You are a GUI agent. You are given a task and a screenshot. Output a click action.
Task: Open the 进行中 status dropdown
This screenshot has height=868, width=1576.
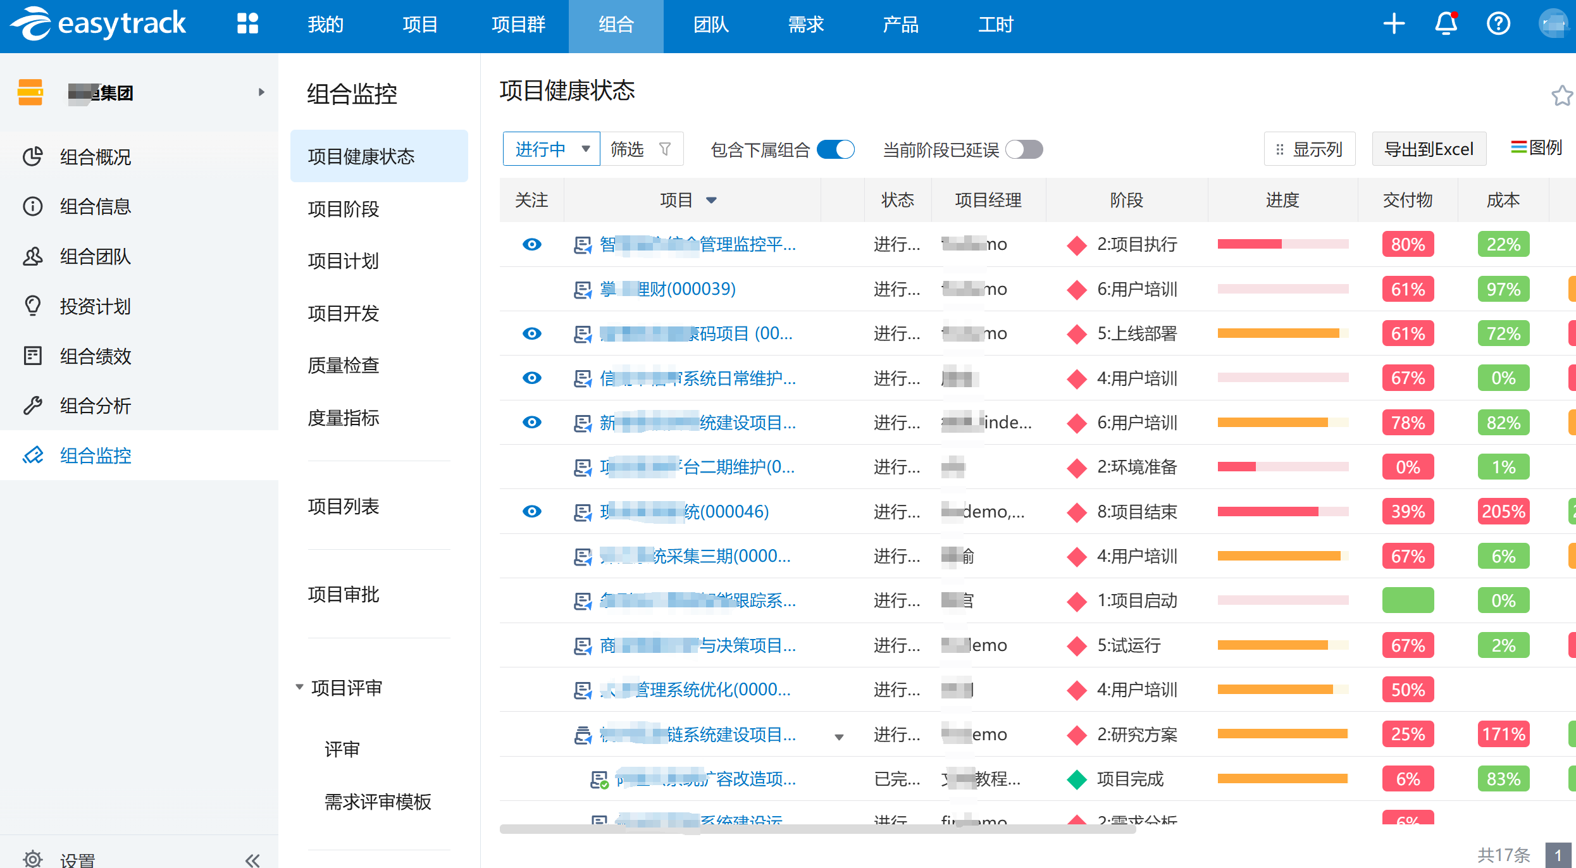pyautogui.click(x=551, y=149)
